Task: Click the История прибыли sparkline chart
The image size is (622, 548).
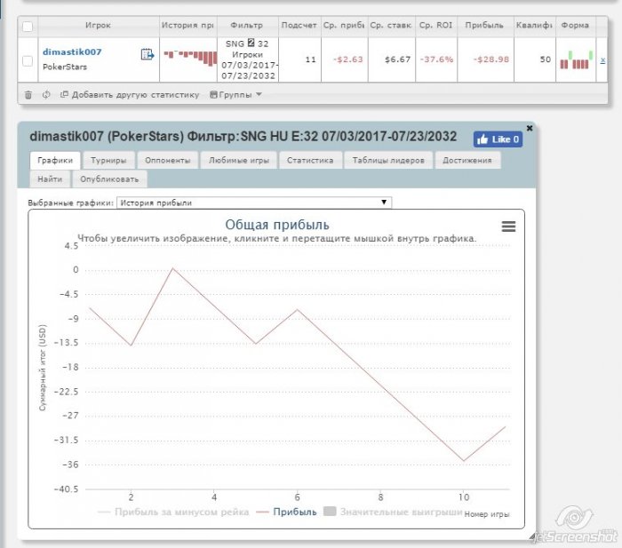Action: pyautogui.click(x=190, y=58)
